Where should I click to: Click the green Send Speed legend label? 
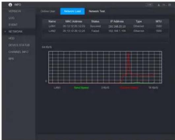tap(81, 88)
